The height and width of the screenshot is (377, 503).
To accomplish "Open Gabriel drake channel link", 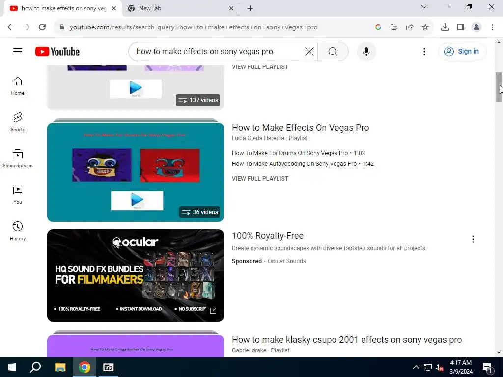I will click(x=249, y=350).
